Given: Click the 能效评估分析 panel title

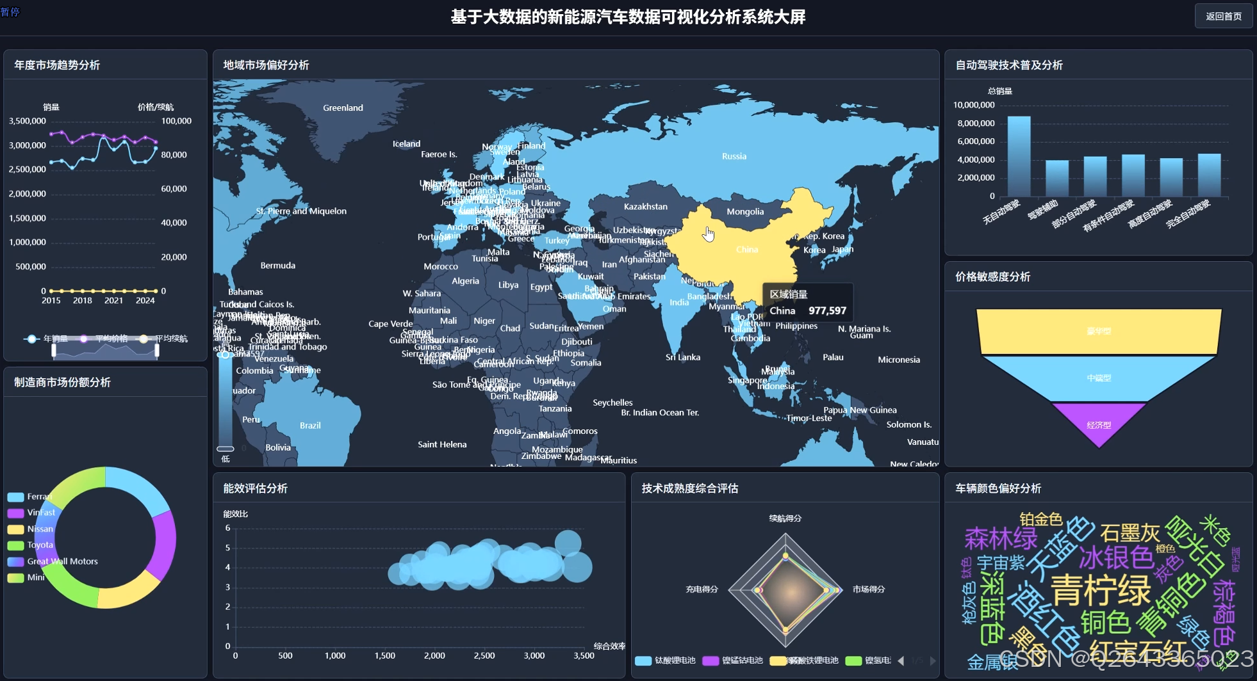Looking at the screenshot, I should coord(255,489).
